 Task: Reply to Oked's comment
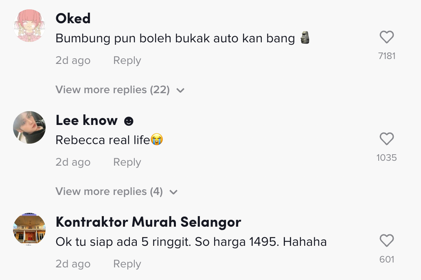coord(127,60)
